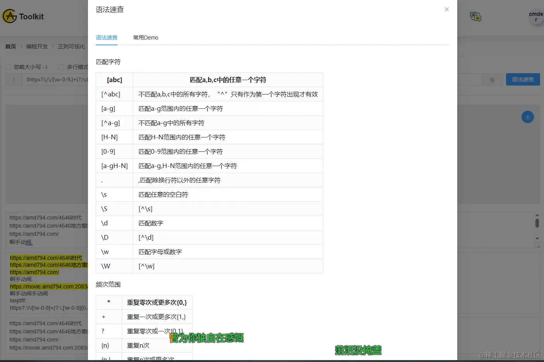Click the 重复n次 description cell
544x362 pixels.
157,345
